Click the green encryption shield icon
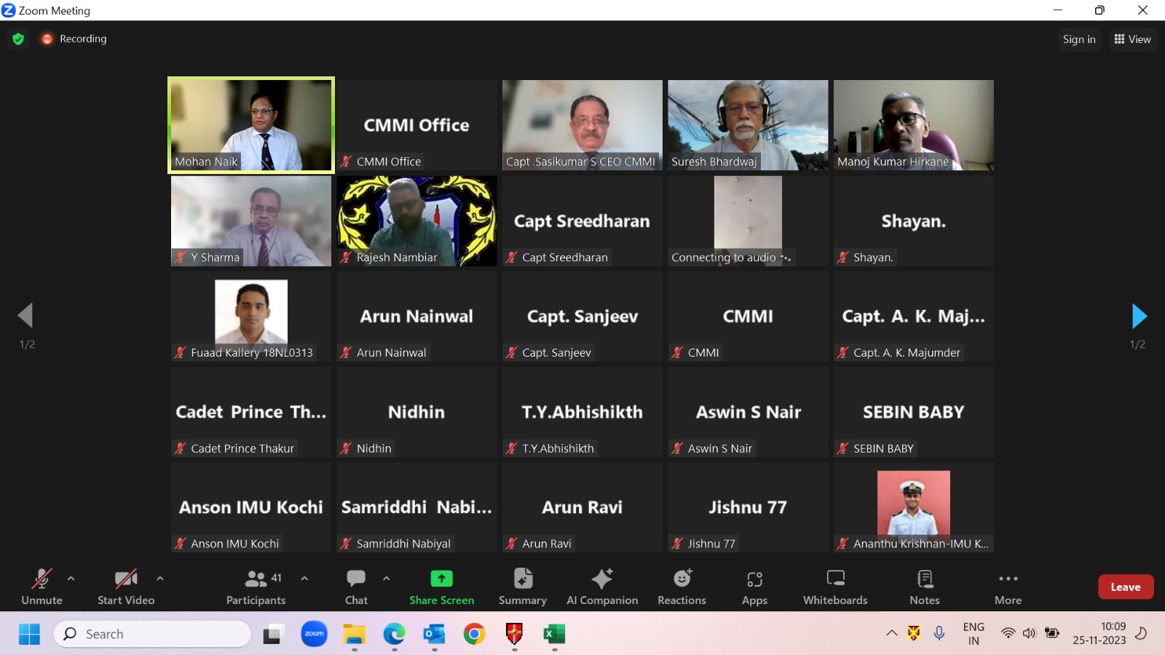This screenshot has height=655, width=1165. 18,39
